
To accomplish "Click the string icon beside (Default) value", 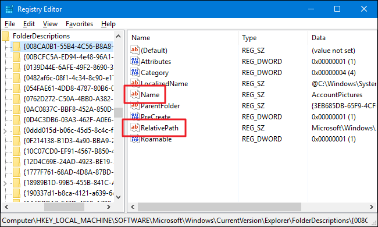I will (135, 50).
